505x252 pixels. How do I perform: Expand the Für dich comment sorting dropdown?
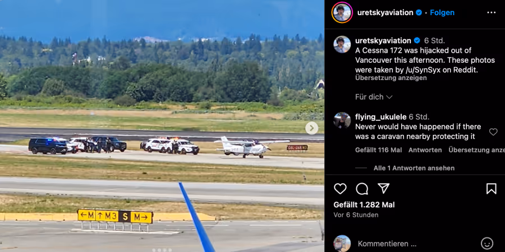[x=374, y=97]
